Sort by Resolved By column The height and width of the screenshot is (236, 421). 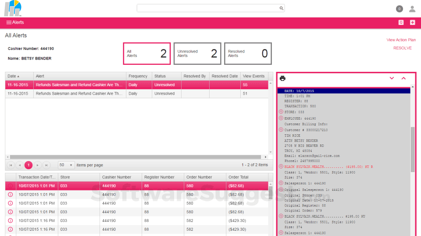tap(195, 76)
